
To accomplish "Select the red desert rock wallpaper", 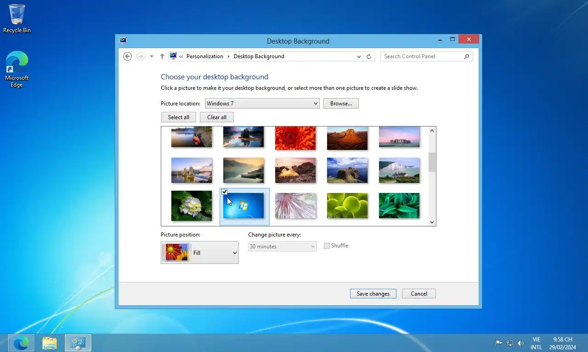I will [347, 138].
